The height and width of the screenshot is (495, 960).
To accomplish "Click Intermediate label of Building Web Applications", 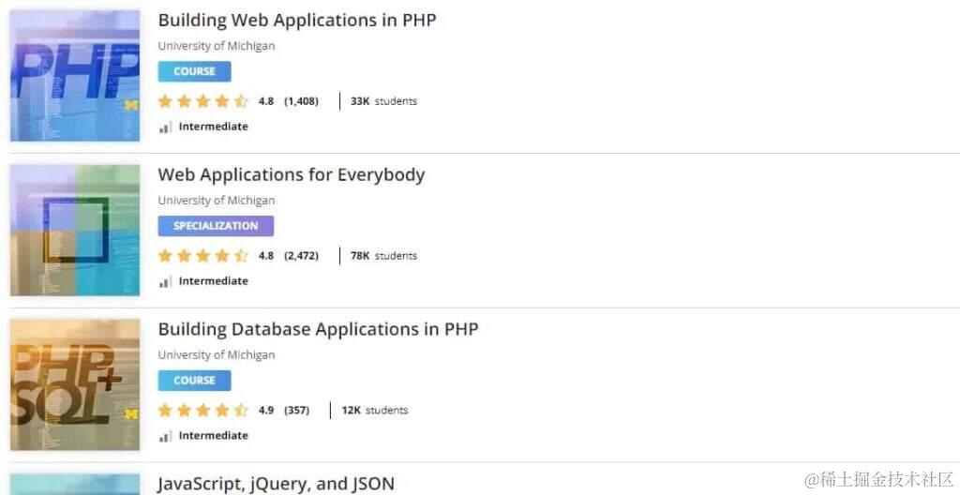I will (213, 127).
